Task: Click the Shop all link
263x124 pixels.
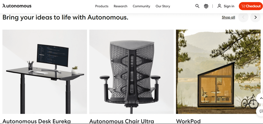Action: point(228,17)
